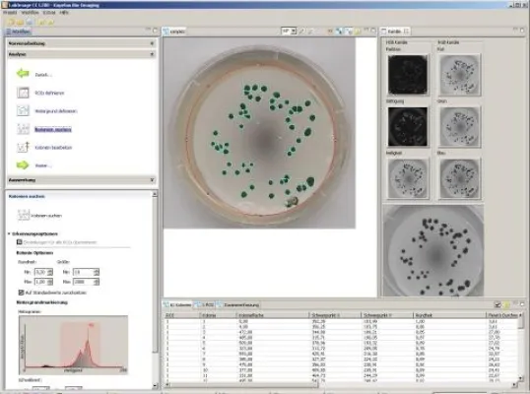530x394 pixels.
Task: Click the green Weiter forward arrow icon
Action: [x=23, y=164]
